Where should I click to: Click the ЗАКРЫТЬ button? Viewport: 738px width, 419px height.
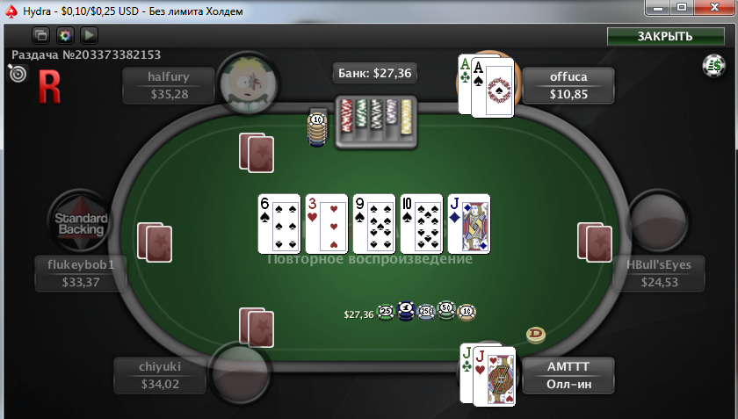(x=665, y=36)
